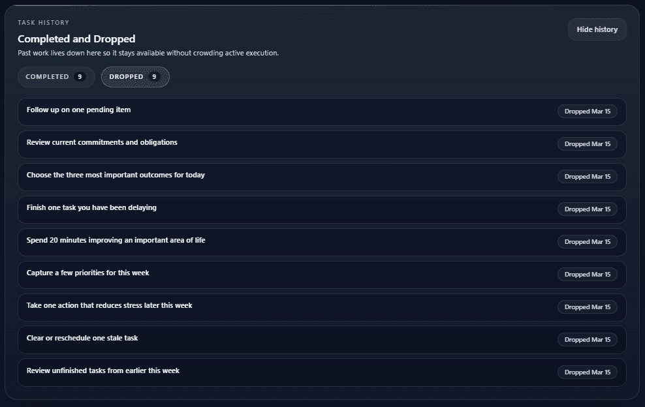Click the Dropped badge beside stale task row
The width and height of the screenshot is (645, 407).
coord(587,339)
